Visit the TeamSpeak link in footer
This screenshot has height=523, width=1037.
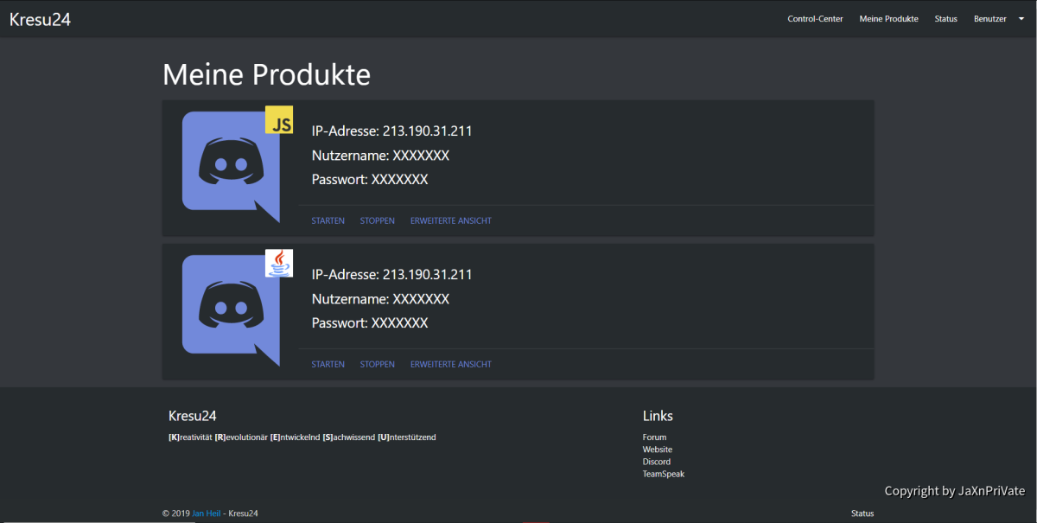coord(663,474)
